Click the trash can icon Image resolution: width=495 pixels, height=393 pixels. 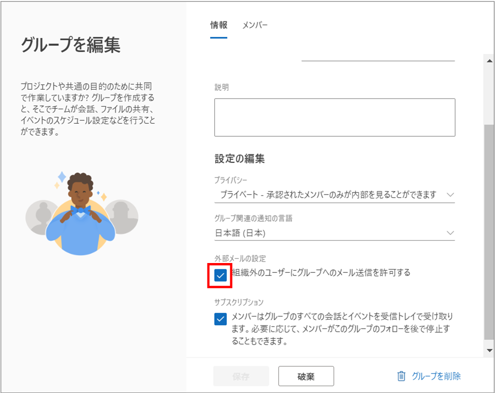pyautogui.click(x=401, y=376)
